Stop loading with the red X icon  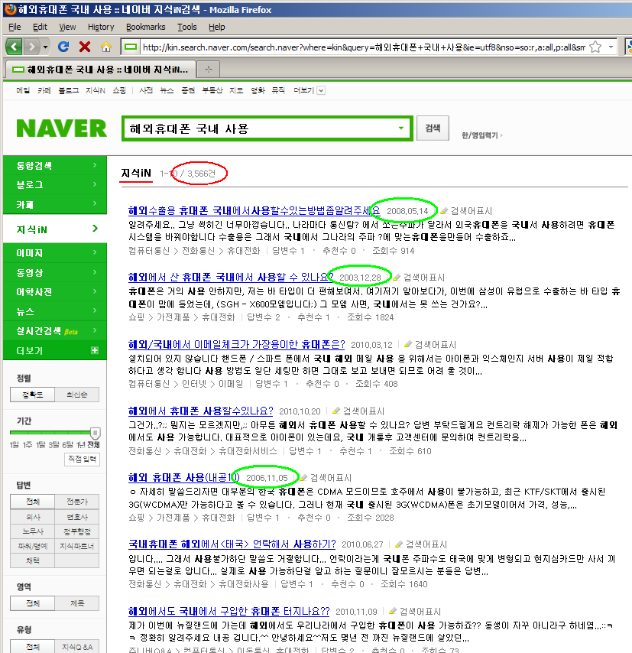pos(85,47)
